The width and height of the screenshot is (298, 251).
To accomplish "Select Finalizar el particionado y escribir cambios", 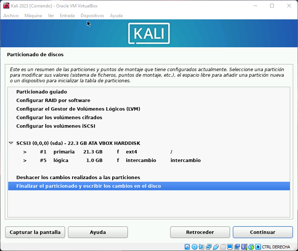I will tap(149, 186).
